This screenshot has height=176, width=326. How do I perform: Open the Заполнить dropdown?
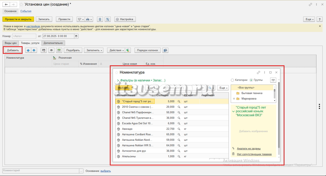pyautogui.click(x=94, y=50)
